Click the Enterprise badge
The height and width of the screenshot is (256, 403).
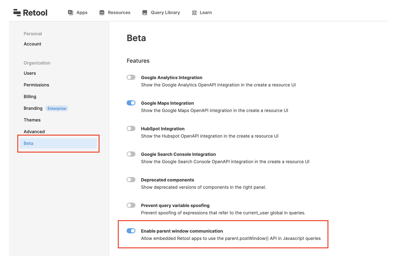57,109
